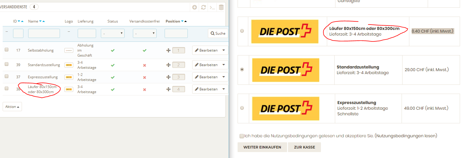Click the ID filter input field
This screenshot has width=463, height=158.
point(18,33)
